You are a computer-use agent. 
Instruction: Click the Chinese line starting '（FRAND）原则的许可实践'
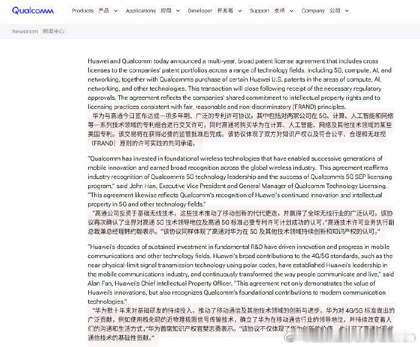click(x=142, y=143)
